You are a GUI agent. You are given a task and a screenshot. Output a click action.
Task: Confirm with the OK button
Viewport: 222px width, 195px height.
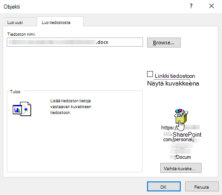164,186
